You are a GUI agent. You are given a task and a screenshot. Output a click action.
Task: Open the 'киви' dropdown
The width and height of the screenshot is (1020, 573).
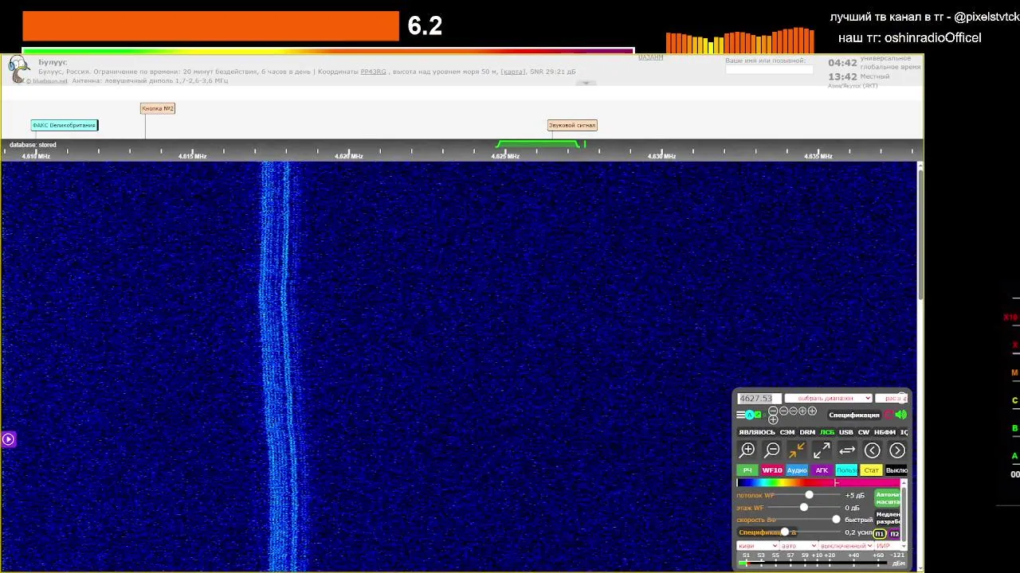coord(757,546)
